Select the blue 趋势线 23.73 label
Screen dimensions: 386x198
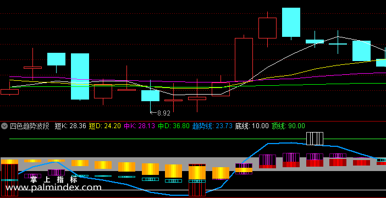212,127
